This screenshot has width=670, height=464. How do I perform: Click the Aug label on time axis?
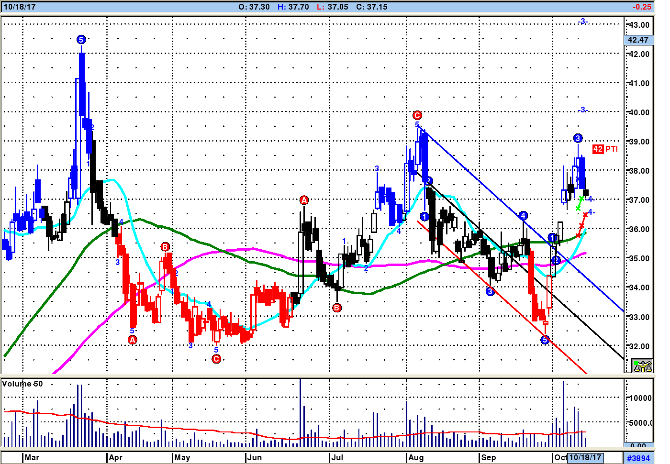coord(415,457)
